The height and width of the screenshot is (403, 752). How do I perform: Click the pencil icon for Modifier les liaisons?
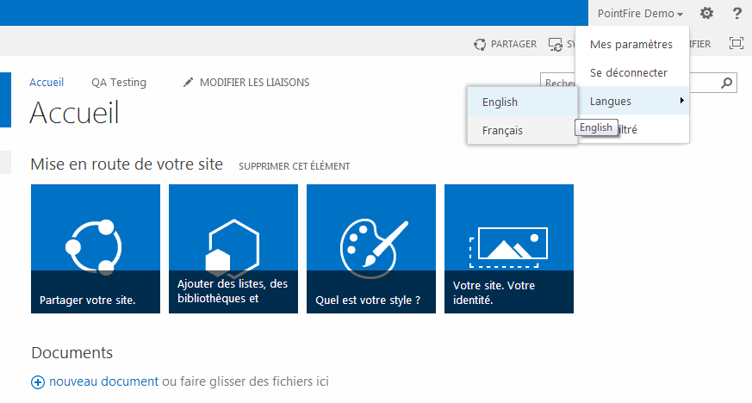click(x=189, y=83)
